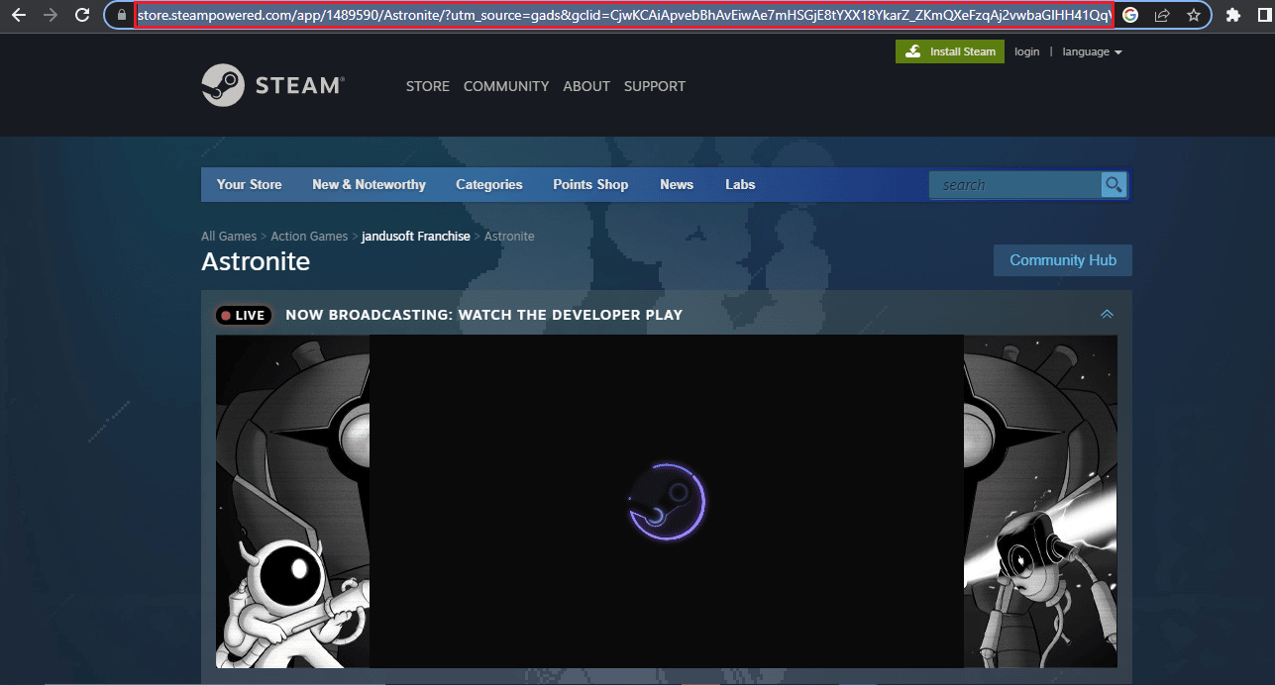Open the Points Shop tab

point(590,185)
